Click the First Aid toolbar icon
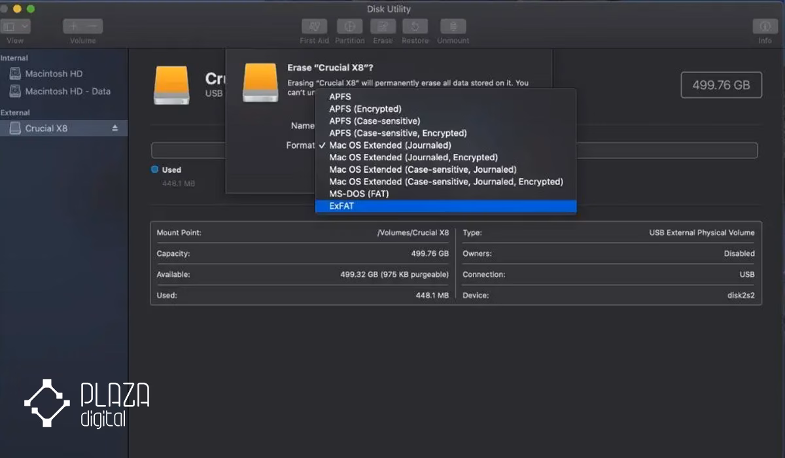Screen dimensions: 785x458 tap(315, 26)
